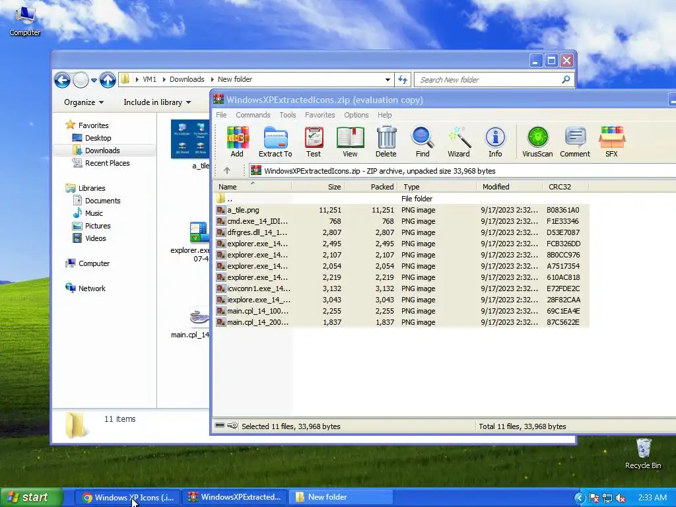Screen dimensions: 676x507
Task: Sort by Size column header
Action: pos(318,187)
